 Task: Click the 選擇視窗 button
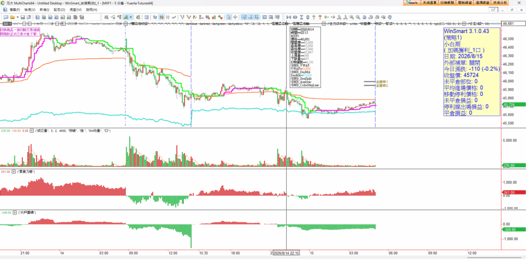click(x=482, y=3)
